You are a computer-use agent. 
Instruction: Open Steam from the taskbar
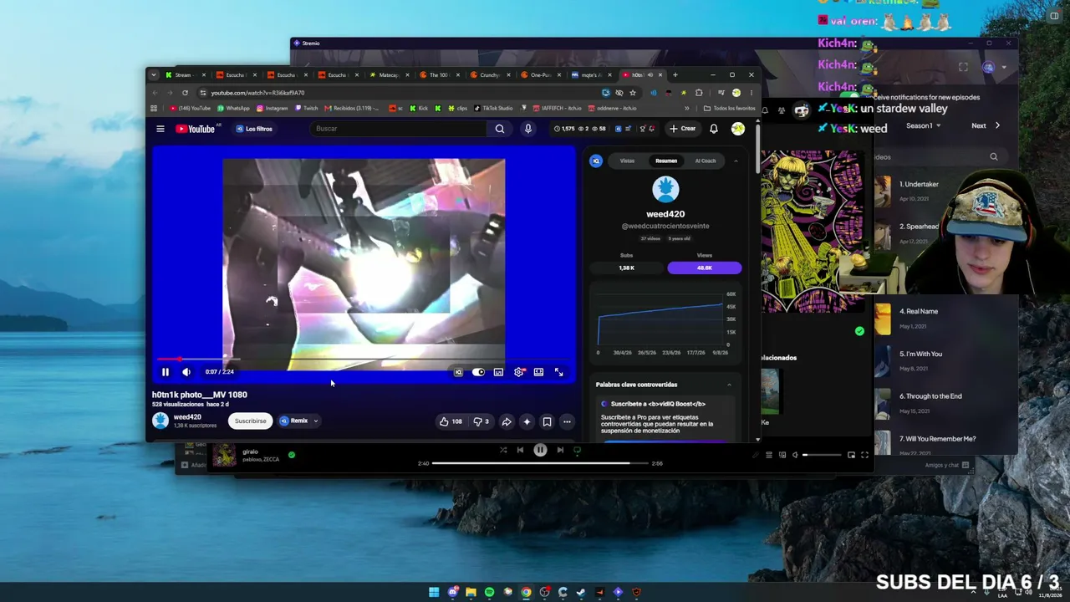[x=581, y=592]
